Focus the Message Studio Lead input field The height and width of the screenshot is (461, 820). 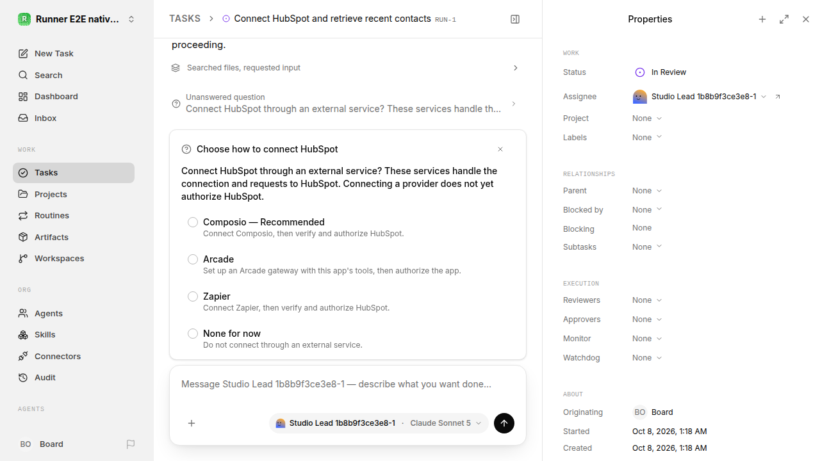click(x=348, y=385)
